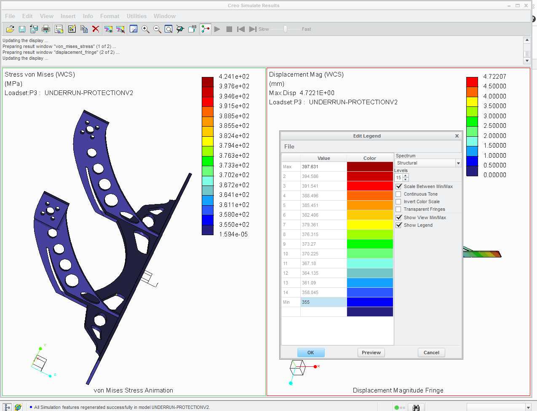Confirm the legend with OK button
Viewport: 537px width, 411px height.
point(311,353)
